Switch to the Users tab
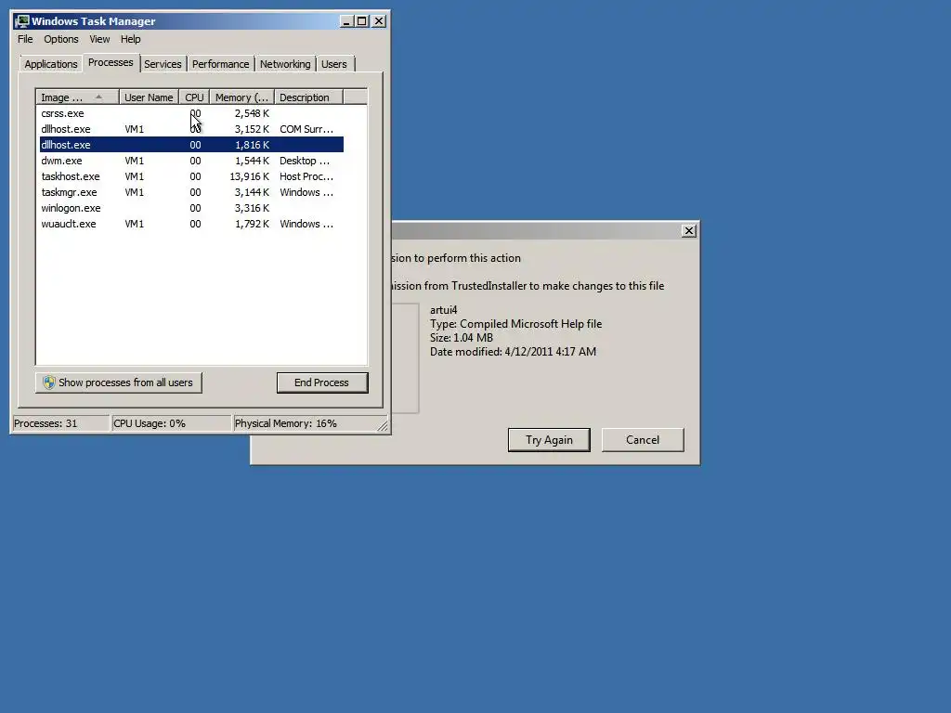The width and height of the screenshot is (951, 713). (x=334, y=64)
